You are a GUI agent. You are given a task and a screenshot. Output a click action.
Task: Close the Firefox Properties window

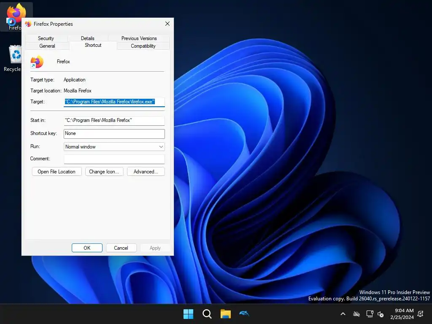point(167,24)
